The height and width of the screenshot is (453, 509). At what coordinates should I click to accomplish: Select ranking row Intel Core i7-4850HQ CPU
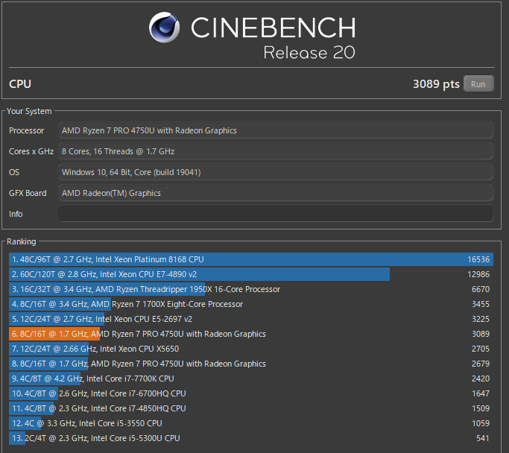tap(251, 408)
